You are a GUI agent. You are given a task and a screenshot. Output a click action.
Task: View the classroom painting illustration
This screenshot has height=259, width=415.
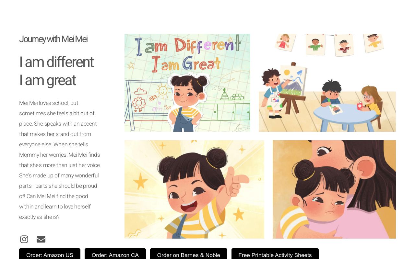click(x=327, y=83)
